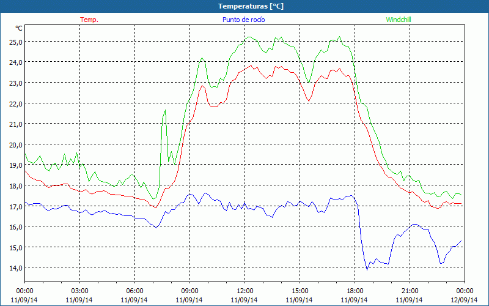Click the 20,0 y-axis value

point(16,145)
